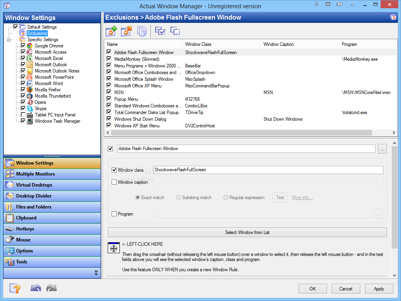
Task: Open the Options panel
Action: point(52,251)
